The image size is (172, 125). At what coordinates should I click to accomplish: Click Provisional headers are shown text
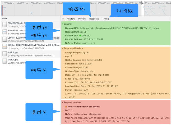pos(84,107)
